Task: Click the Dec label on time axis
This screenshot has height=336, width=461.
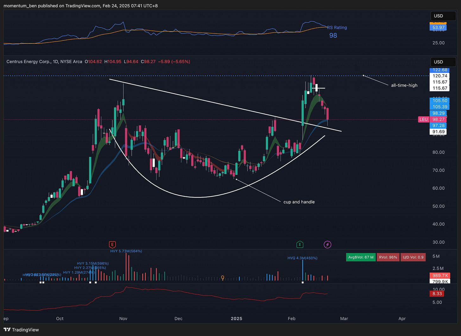Action: (x=179, y=319)
